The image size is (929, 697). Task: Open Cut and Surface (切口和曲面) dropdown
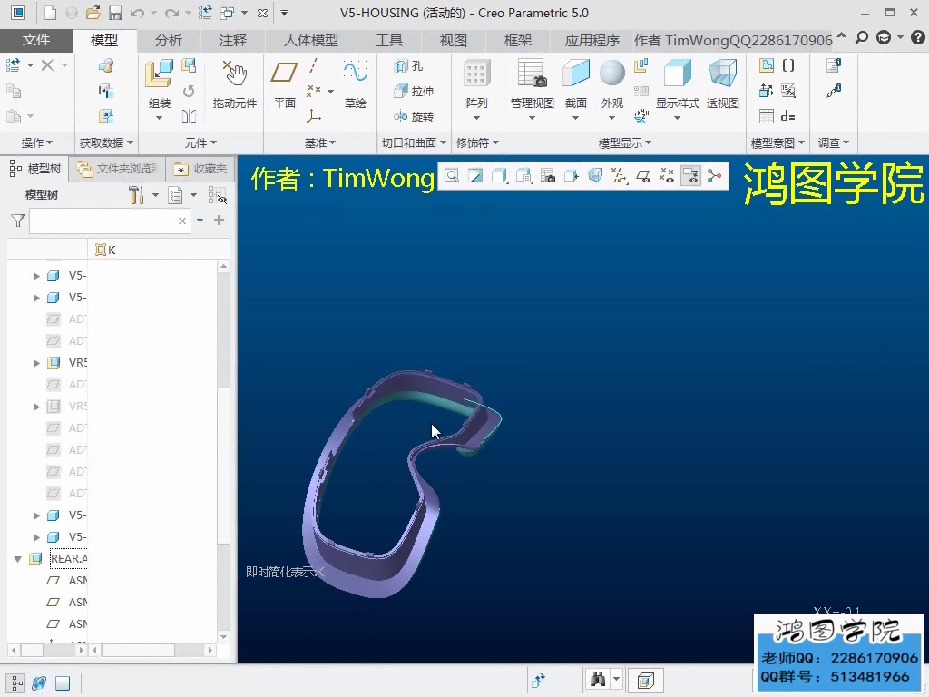pyautogui.click(x=414, y=142)
